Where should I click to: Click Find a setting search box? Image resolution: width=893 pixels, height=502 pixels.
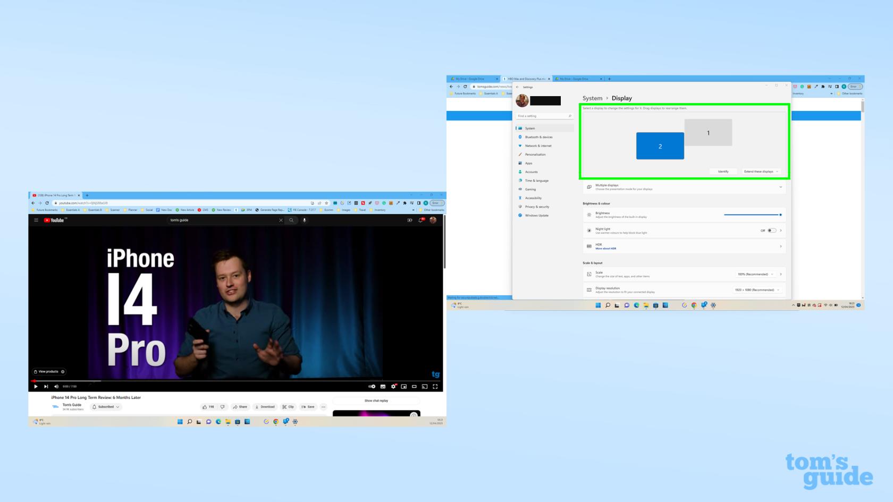[545, 116]
